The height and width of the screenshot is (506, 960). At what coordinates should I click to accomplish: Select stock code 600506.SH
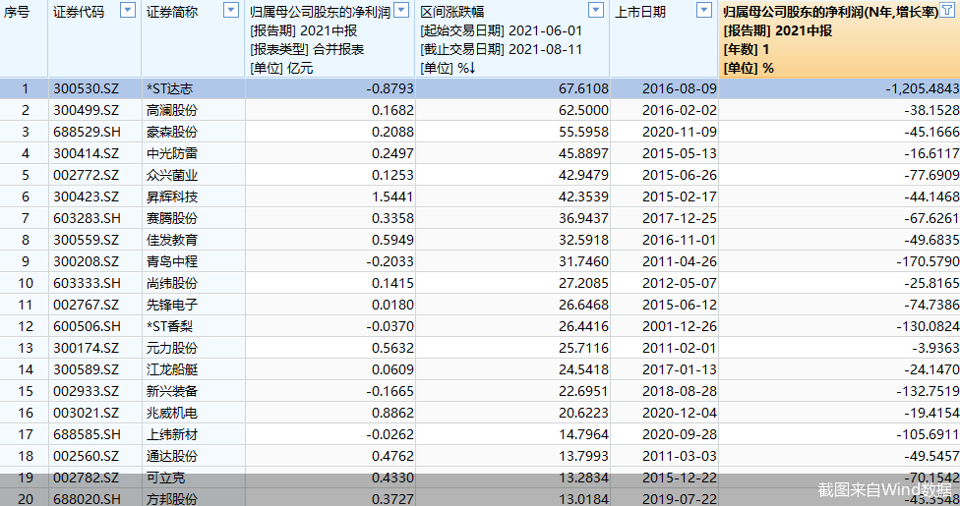tap(87, 326)
